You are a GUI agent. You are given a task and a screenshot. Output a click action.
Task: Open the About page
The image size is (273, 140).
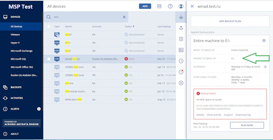tap(14, 134)
